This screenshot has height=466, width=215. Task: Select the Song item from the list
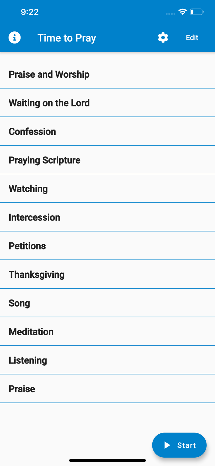click(19, 303)
